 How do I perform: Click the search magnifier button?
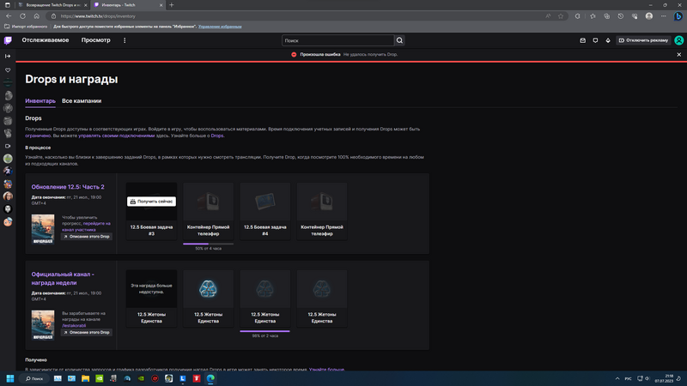(x=399, y=40)
